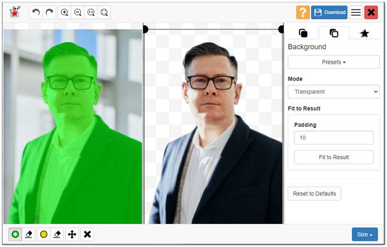Select the green keep marker tool
Screen dimensions: 387x247
coord(15,234)
